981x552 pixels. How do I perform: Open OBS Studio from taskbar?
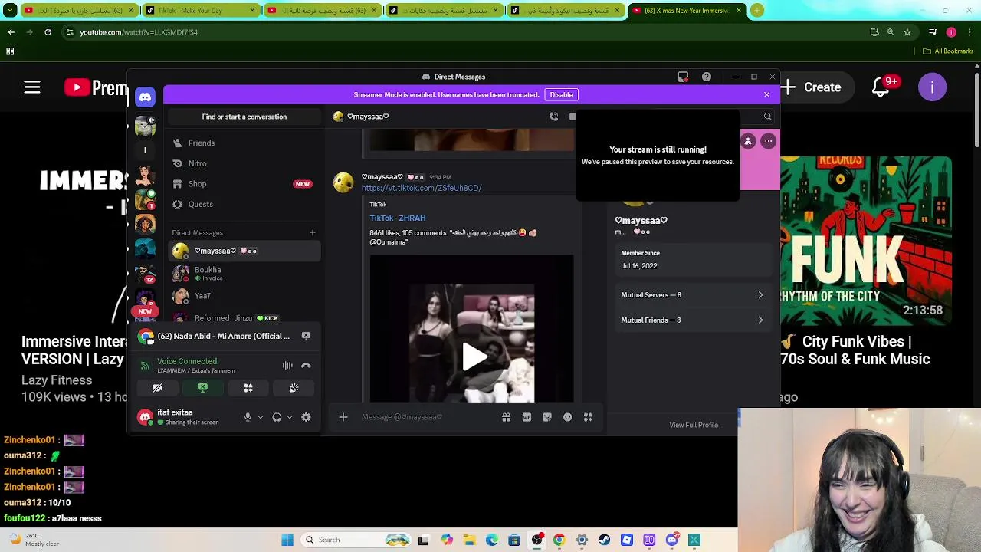coord(536,540)
